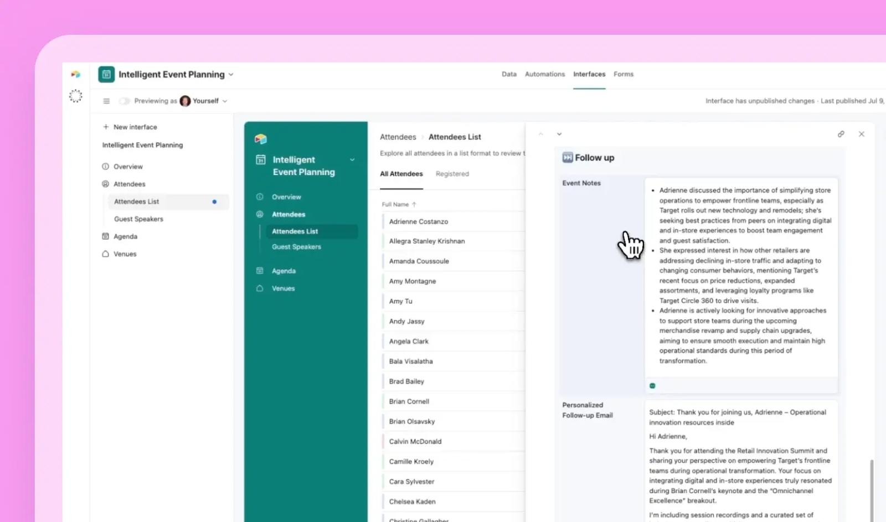
Task: Open the Forms tab
Action: [x=624, y=74]
